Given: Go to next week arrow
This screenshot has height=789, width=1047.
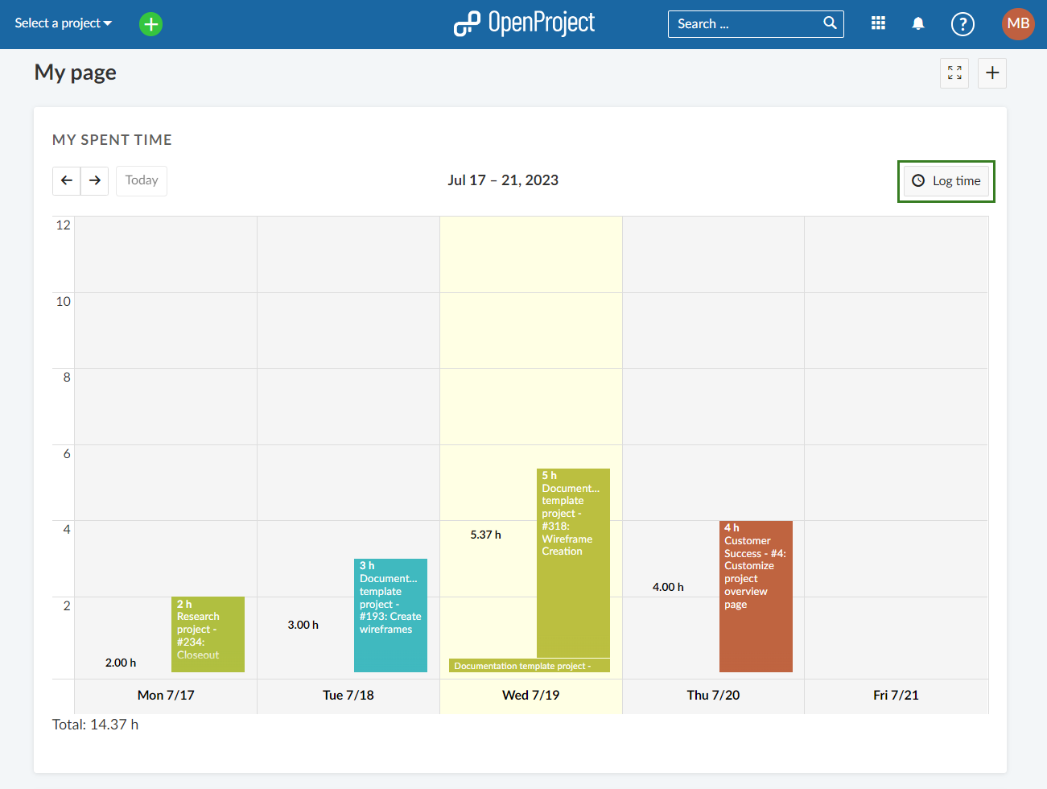Looking at the screenshot, I should [95, 180].
